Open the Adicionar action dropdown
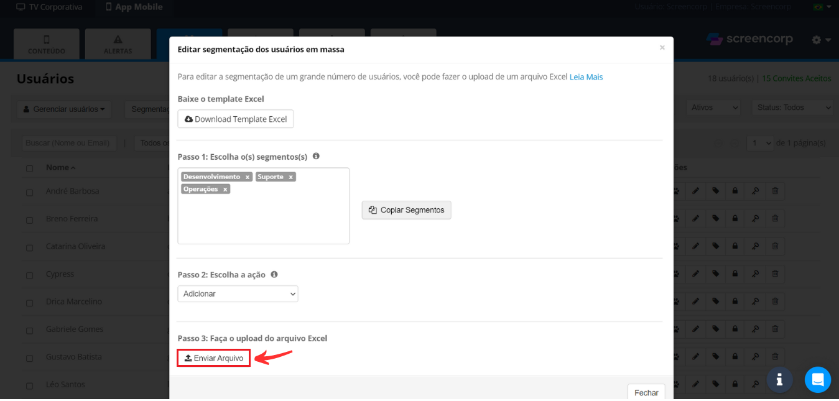The image size is (839, 401). click(x=238, y=293)
